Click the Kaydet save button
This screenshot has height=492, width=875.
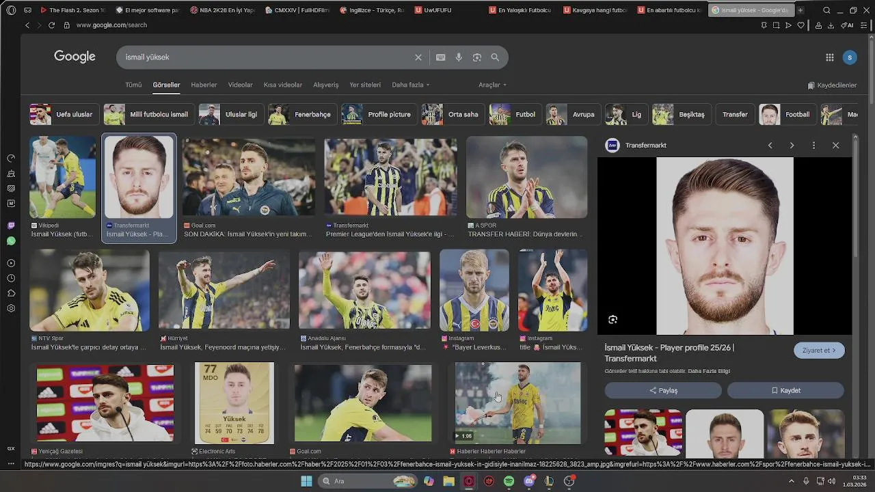point(785,390)
